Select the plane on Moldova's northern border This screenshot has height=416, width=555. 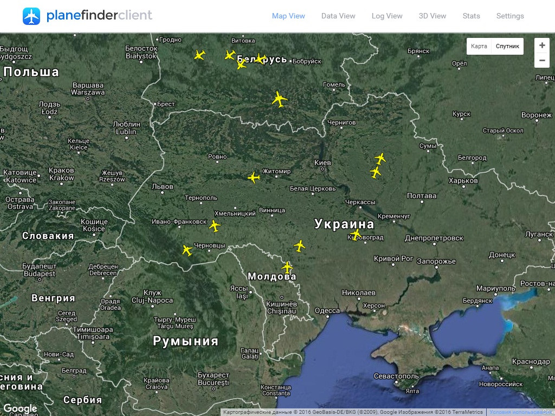pos(287,267)
